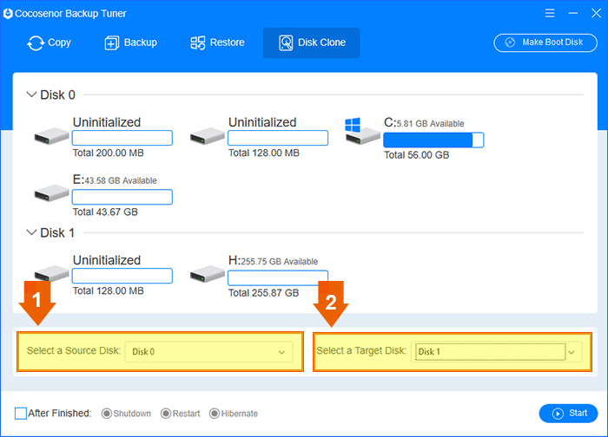
Task: Click the E: drive usage bar
Action: click(122, 197)
